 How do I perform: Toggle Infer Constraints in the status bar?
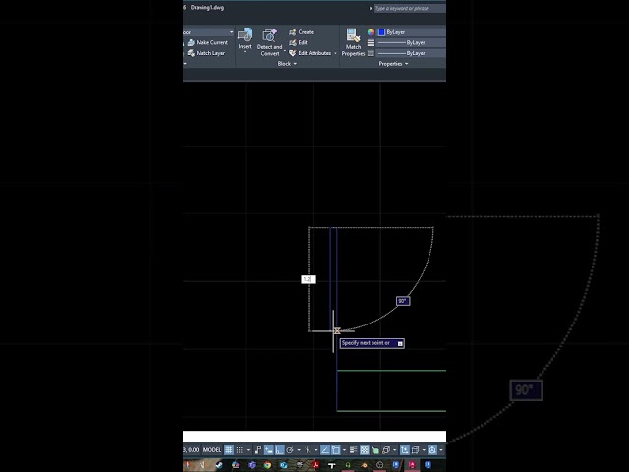257,450
